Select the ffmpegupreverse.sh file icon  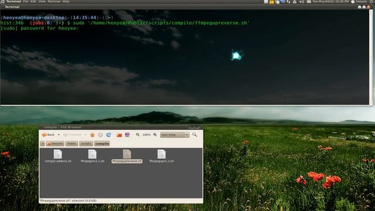click(x=127, y=154)
